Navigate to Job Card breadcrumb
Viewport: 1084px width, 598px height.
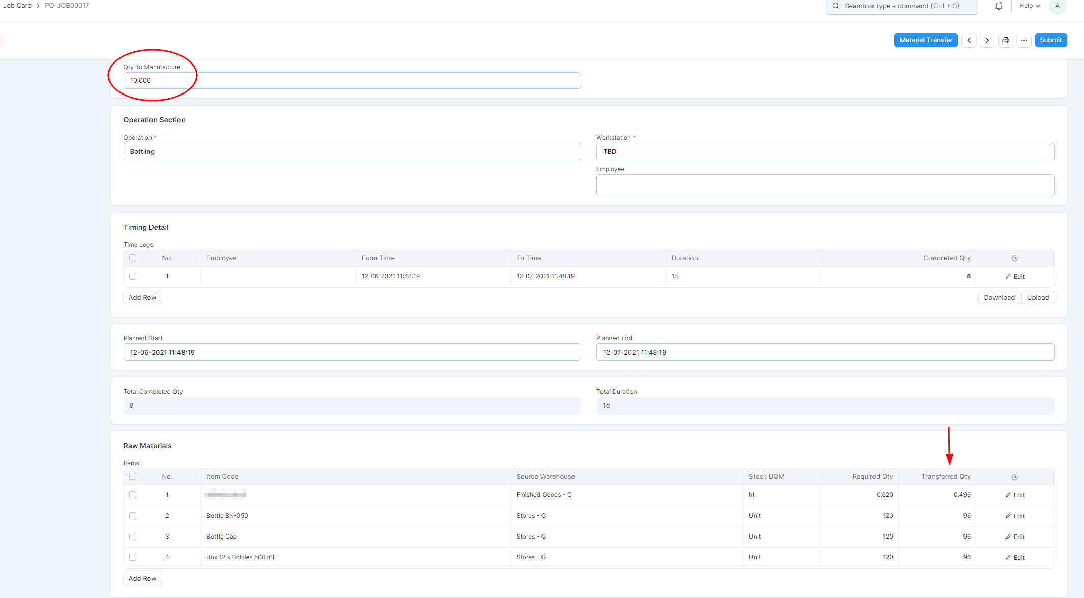pos(18,6)
